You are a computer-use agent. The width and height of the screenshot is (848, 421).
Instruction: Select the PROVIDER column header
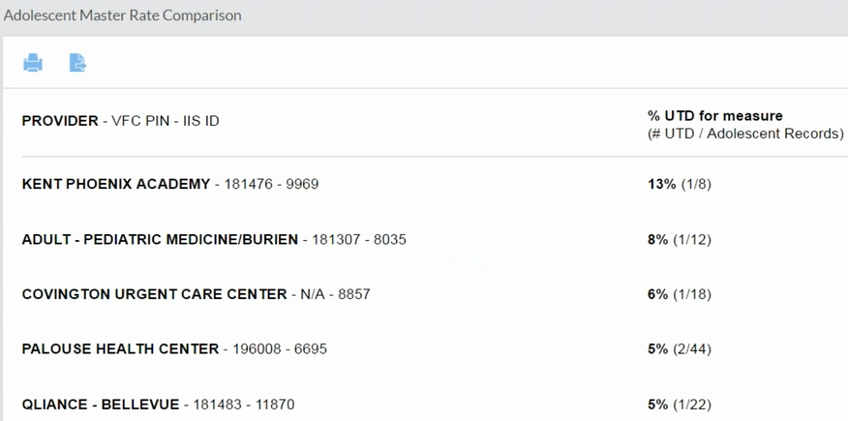pos(60,121)
